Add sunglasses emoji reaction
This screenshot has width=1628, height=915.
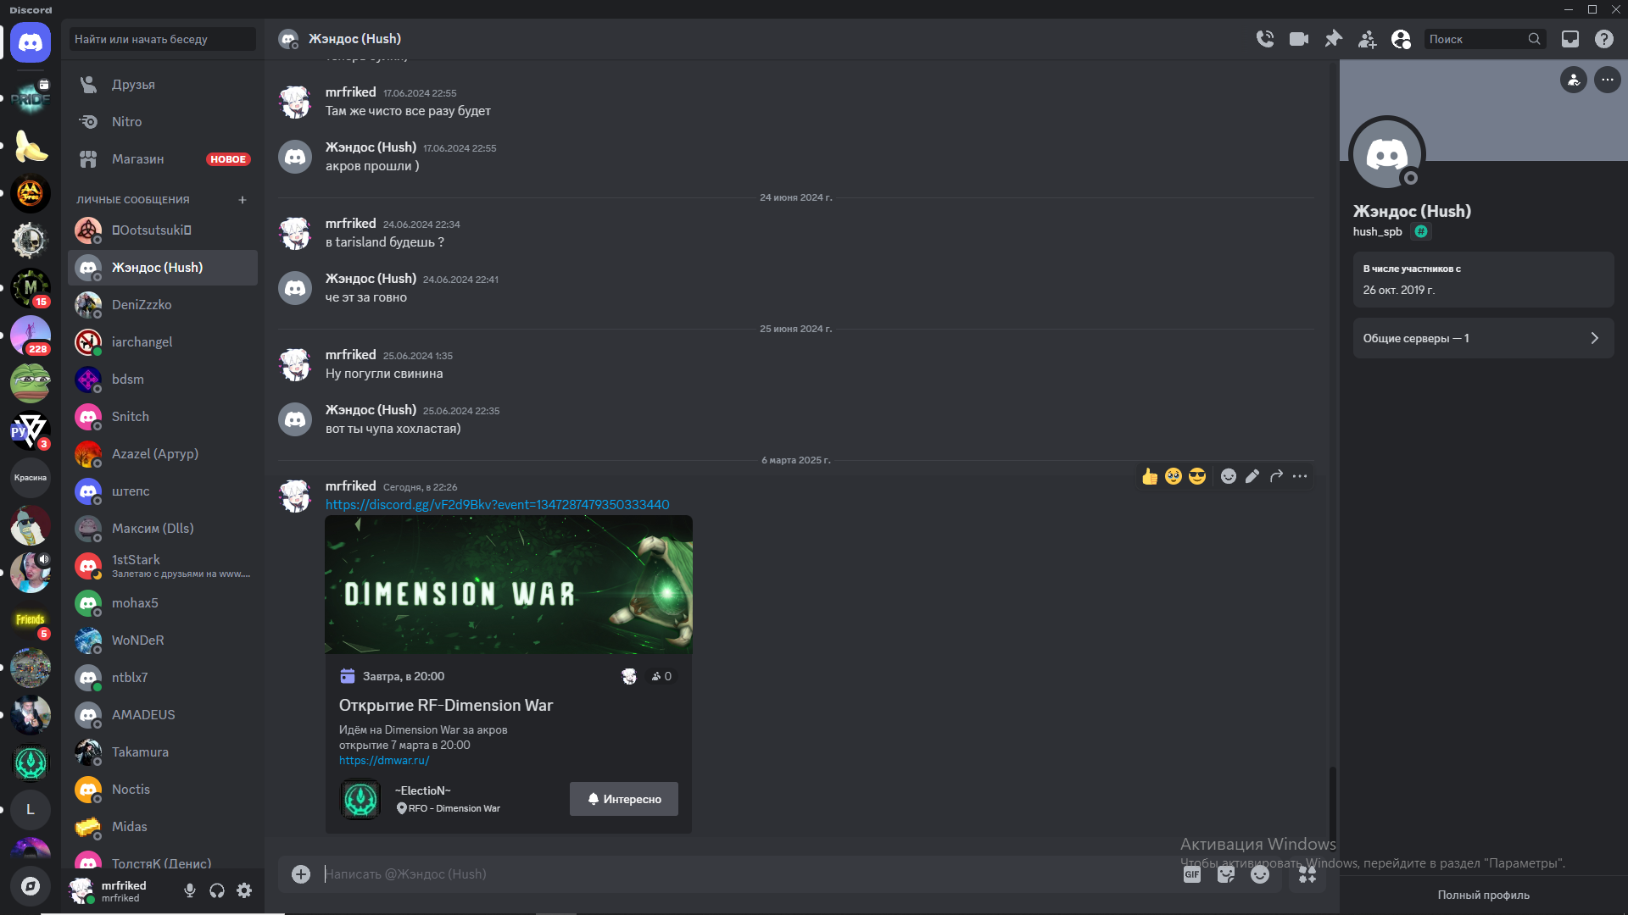click(x=1197, y=476)
